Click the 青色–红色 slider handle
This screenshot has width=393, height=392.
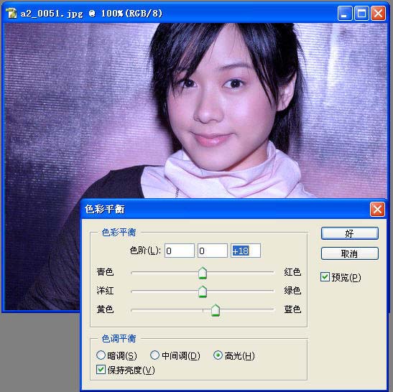coord(203,273)
